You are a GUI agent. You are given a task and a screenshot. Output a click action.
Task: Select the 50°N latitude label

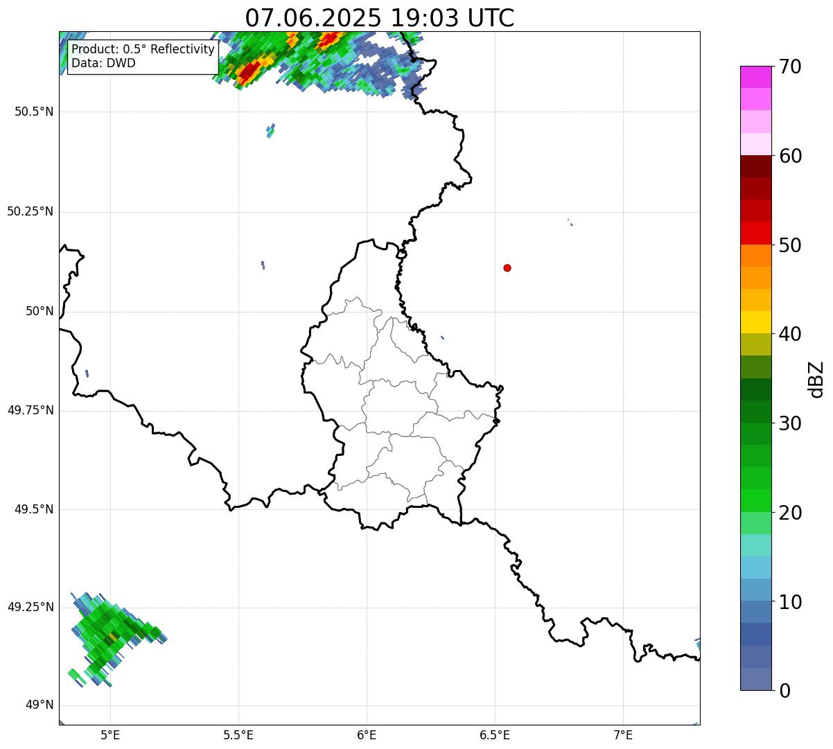[40, 311]
